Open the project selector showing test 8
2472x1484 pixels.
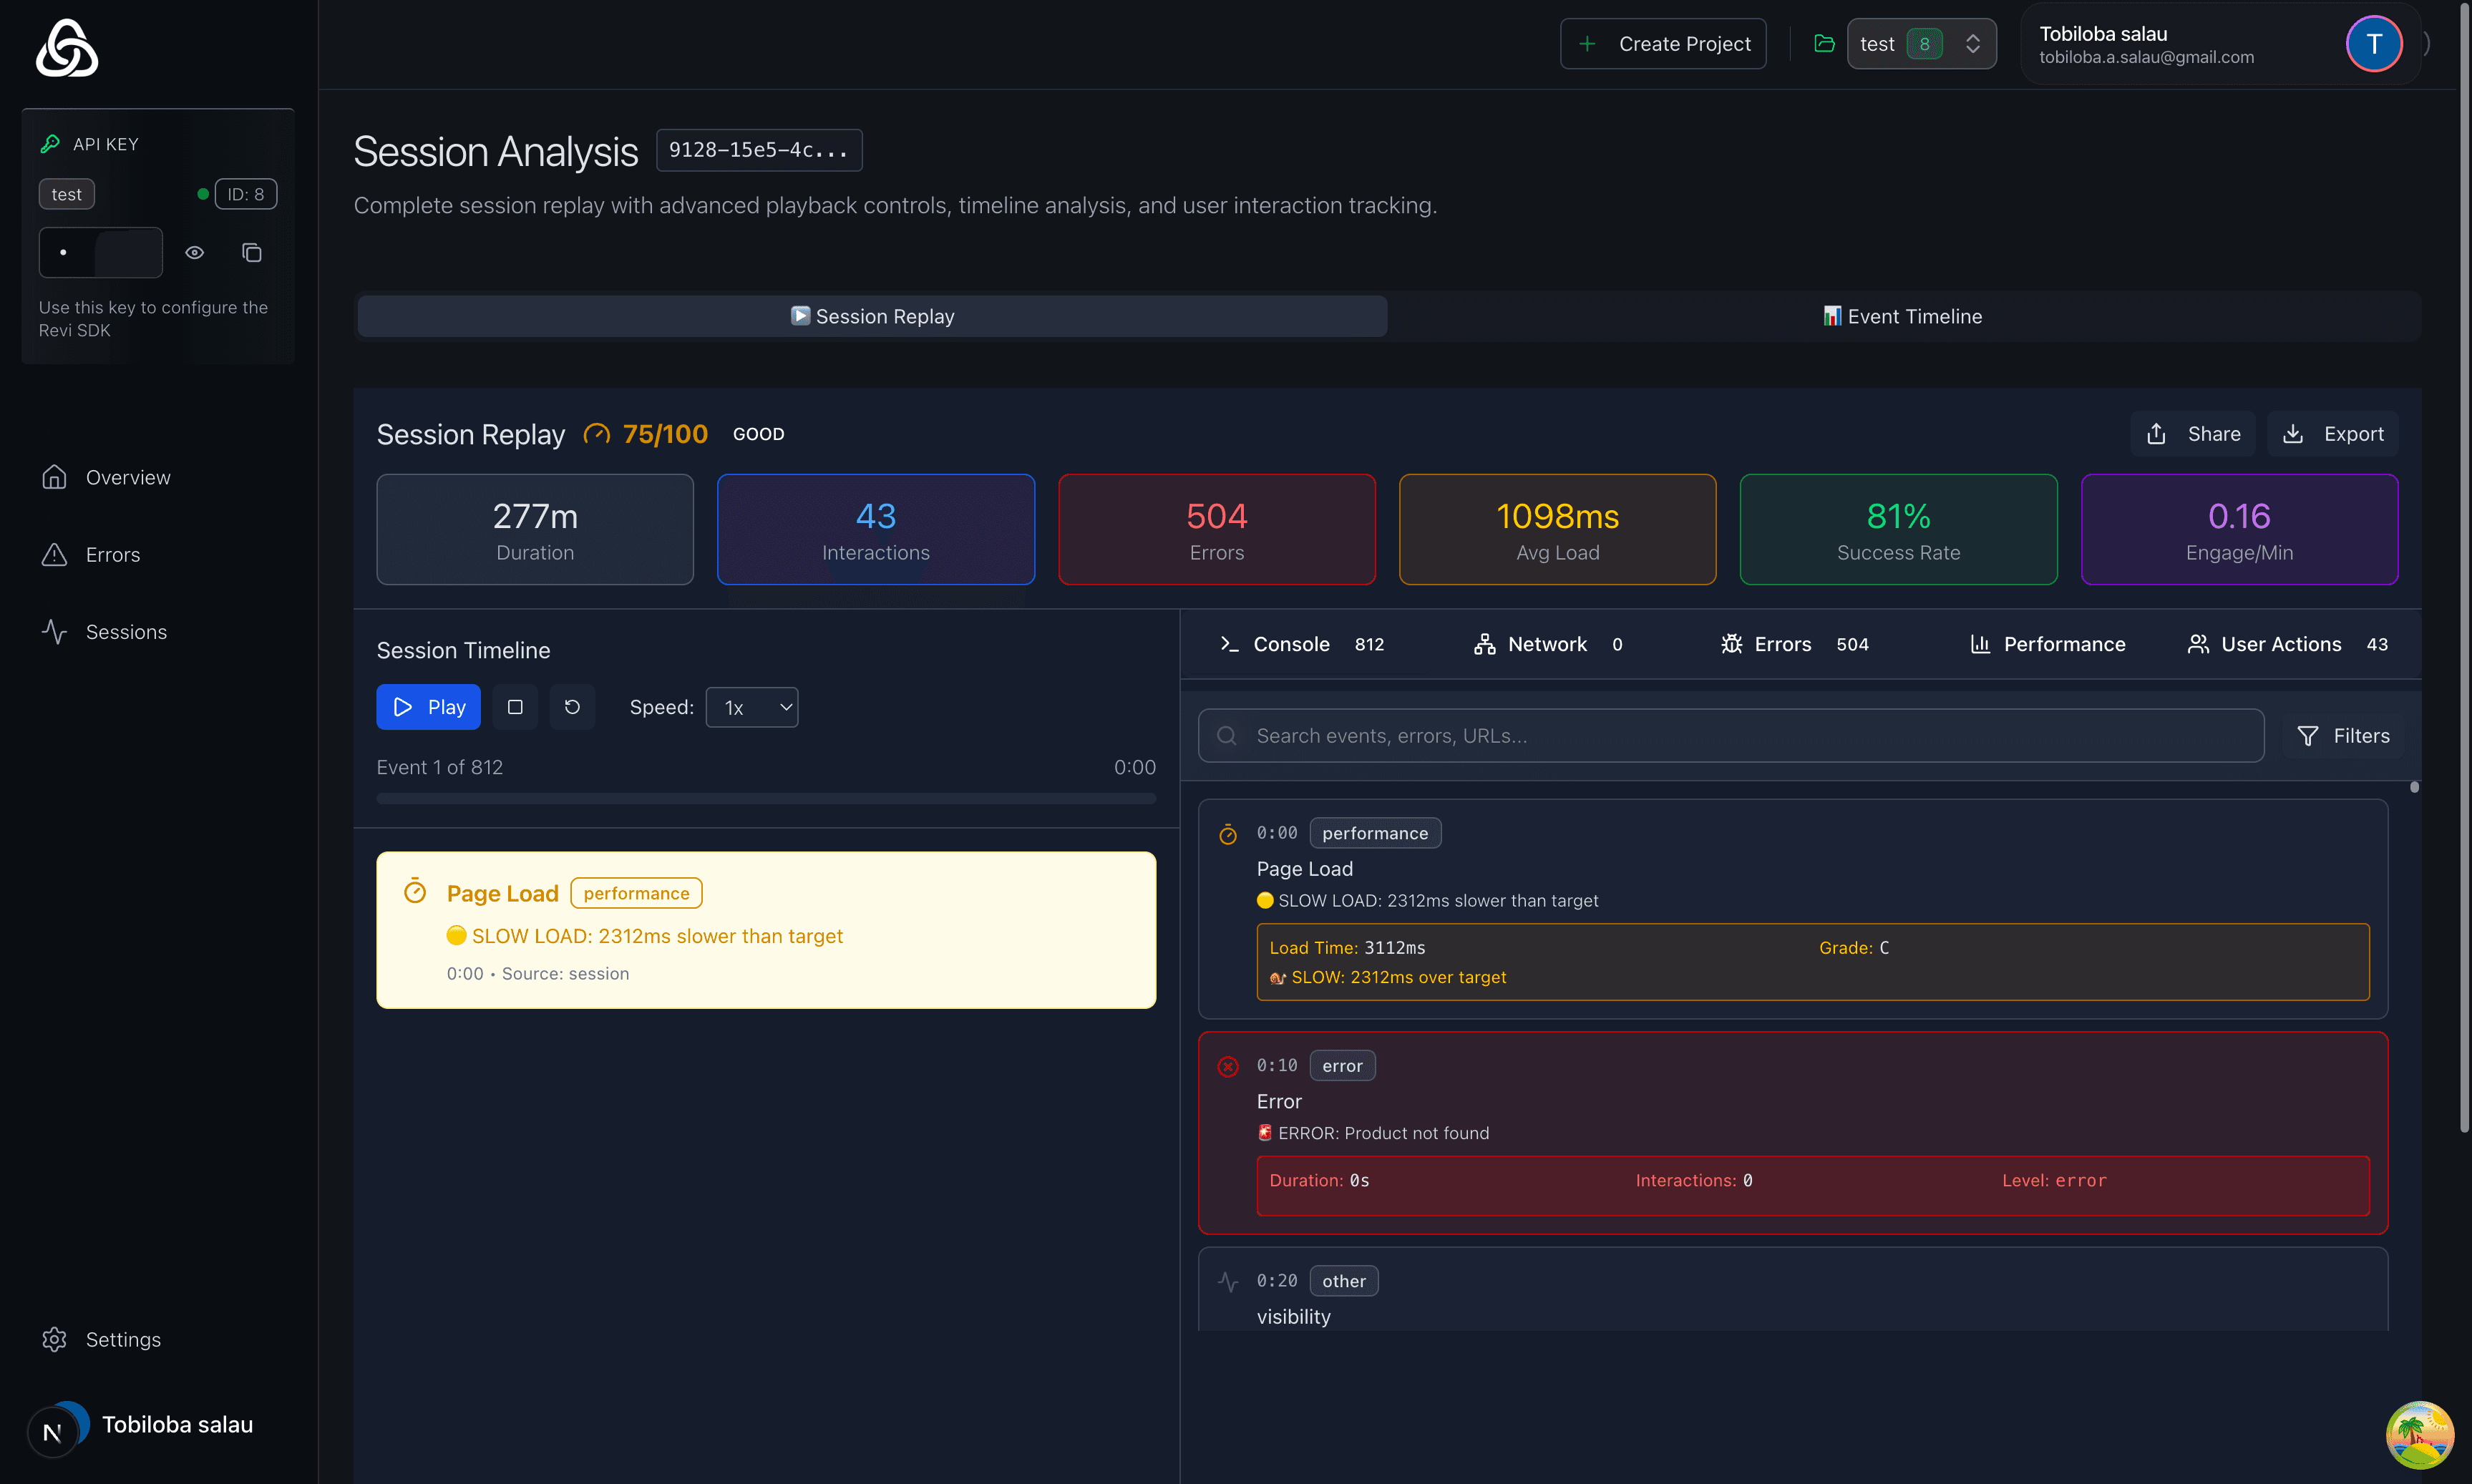tap(1920, 43)
